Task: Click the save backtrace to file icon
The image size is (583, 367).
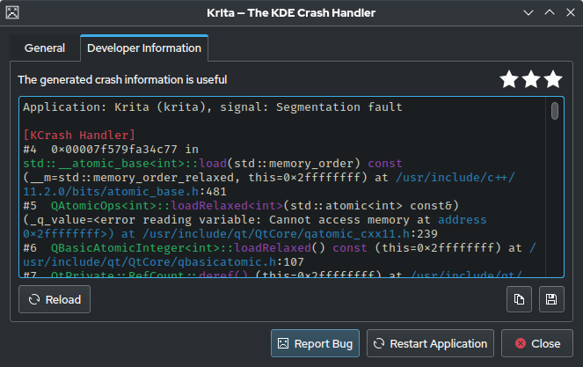Action: [x=550, y=299]
